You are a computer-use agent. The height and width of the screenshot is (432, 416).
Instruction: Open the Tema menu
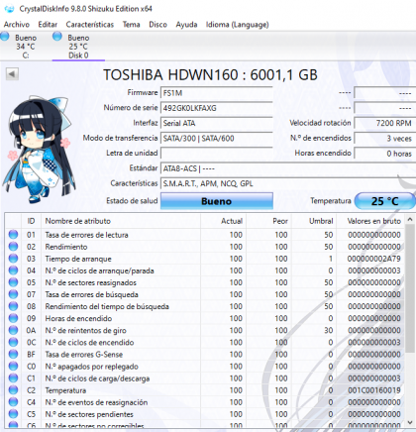[x=131, y=25]
